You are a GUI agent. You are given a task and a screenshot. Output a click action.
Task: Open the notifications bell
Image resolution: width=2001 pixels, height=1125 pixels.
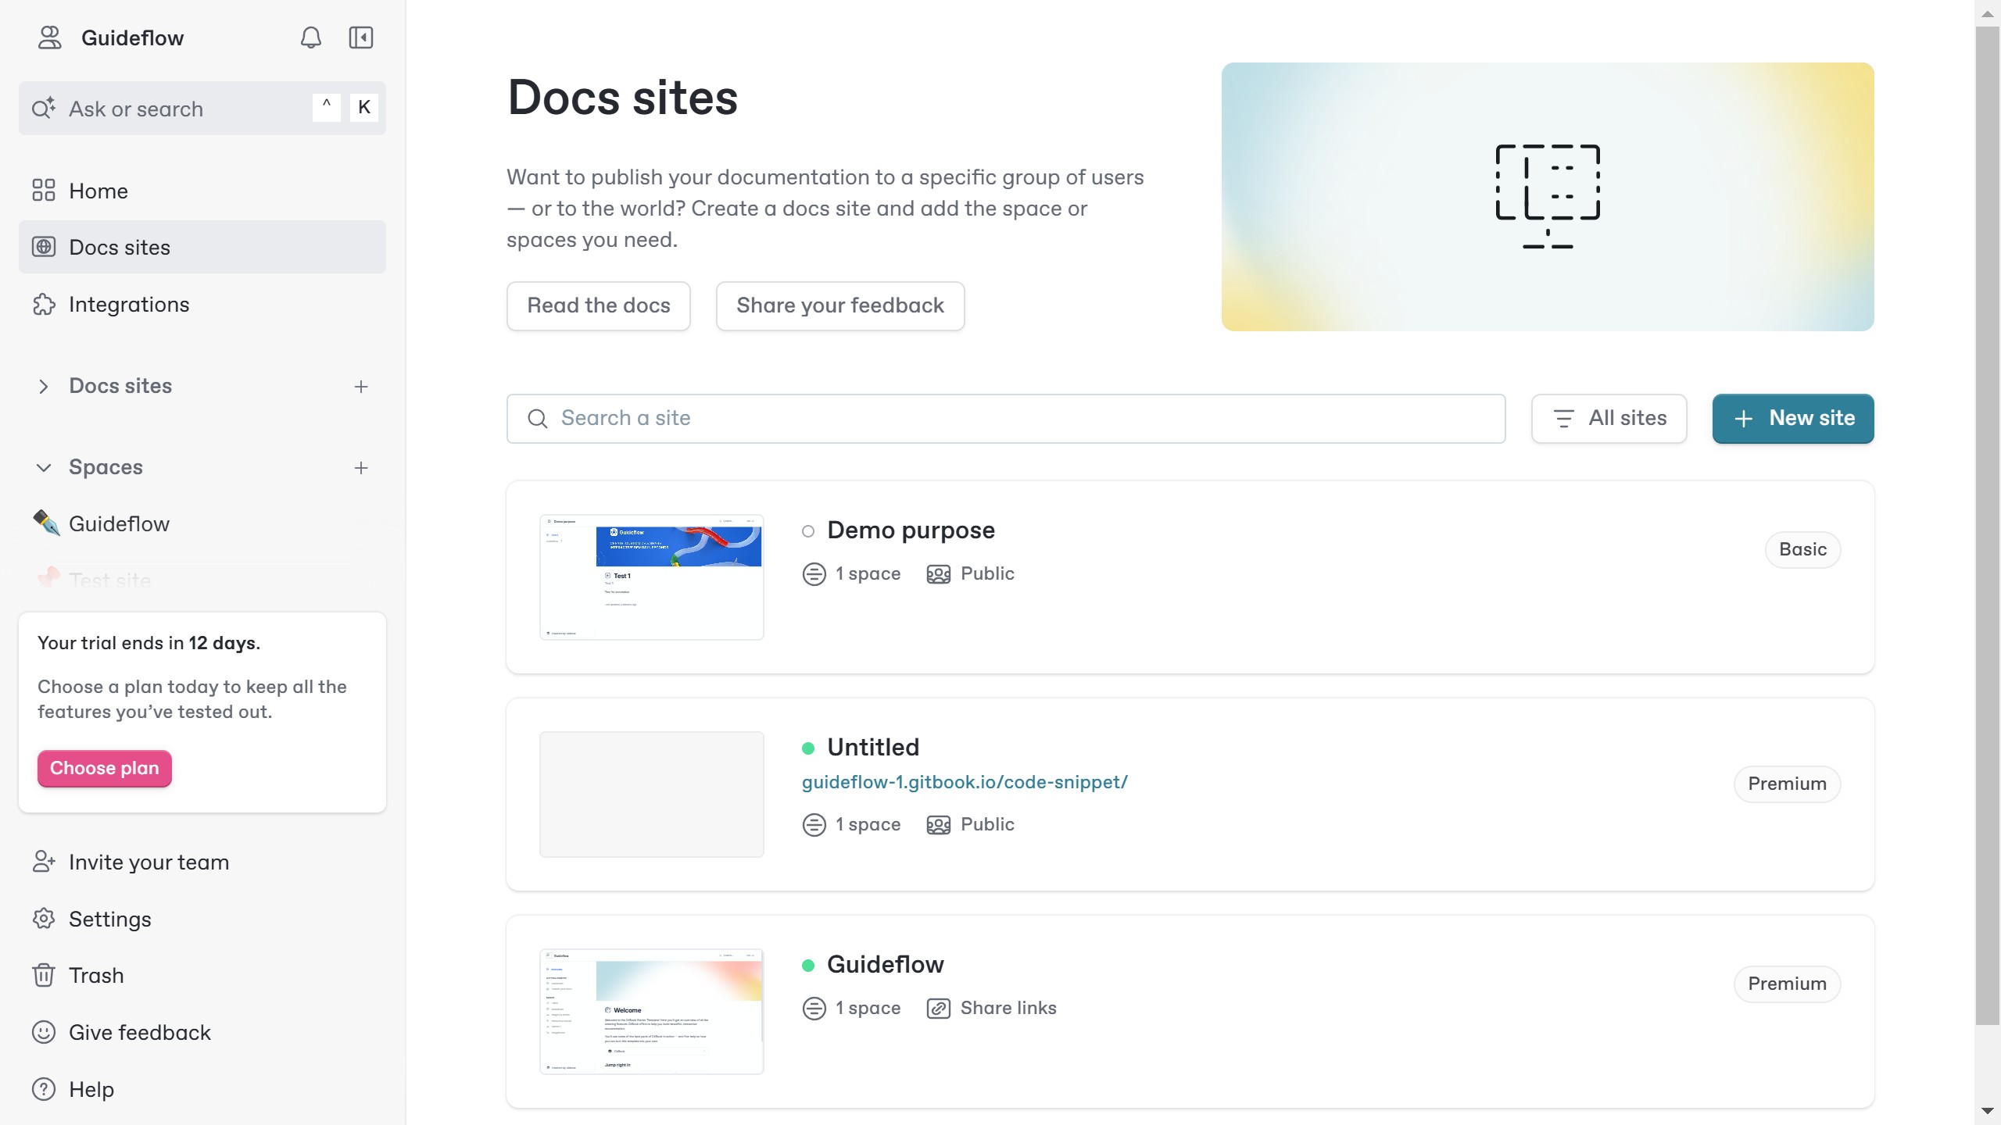point(311,37)
